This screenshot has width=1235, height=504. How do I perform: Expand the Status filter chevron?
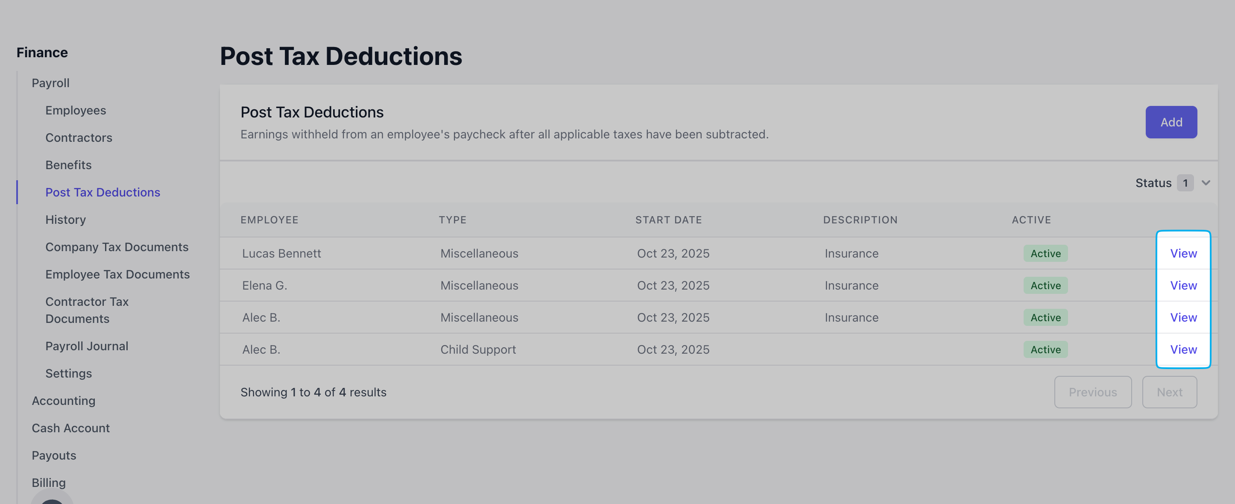point(1206,183)
